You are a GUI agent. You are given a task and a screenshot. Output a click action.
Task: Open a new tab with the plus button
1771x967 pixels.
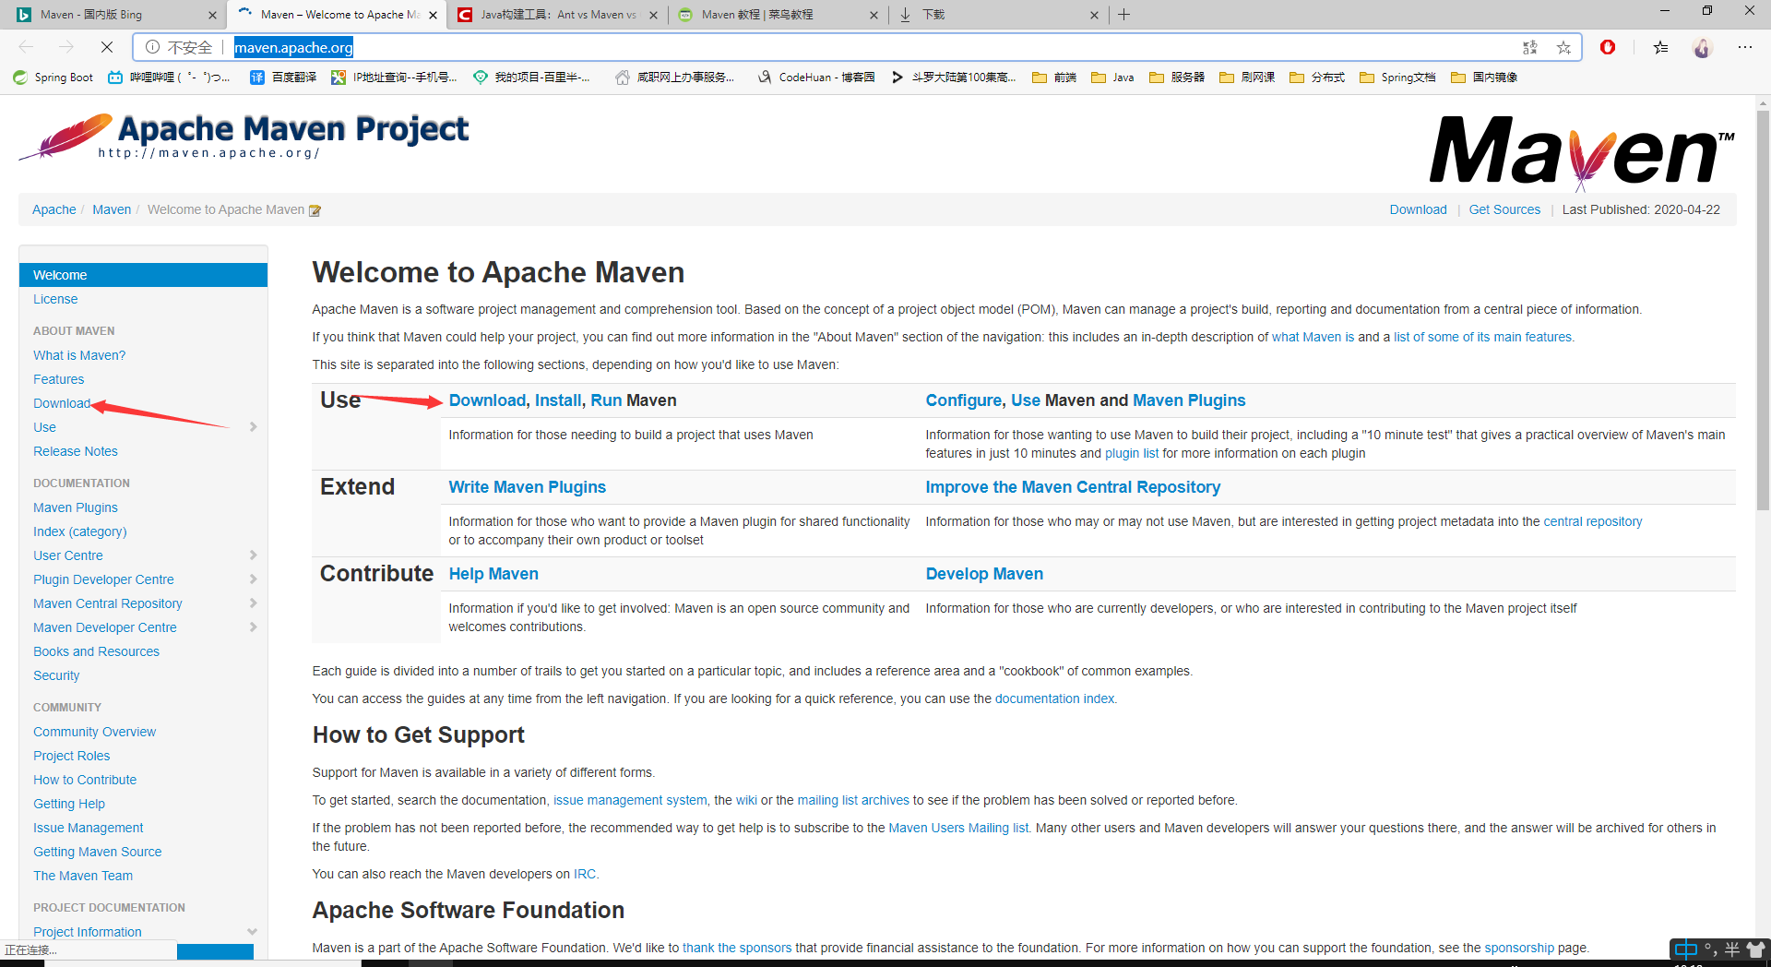[1123, 15]
